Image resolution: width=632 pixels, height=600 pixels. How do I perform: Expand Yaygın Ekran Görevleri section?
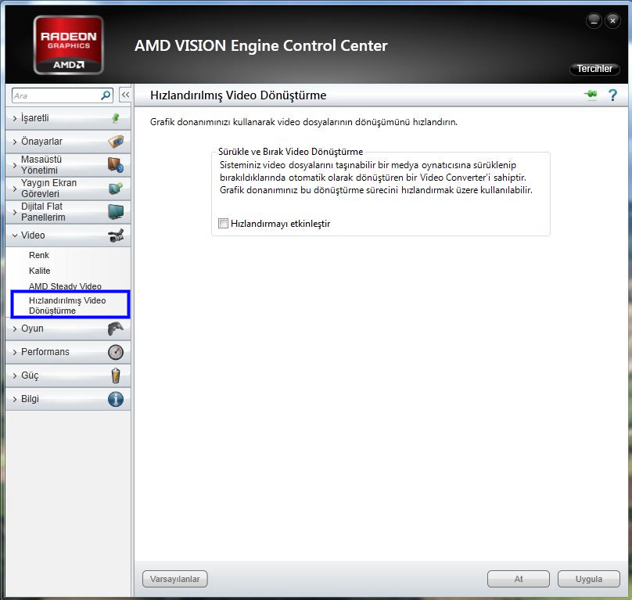68,189
